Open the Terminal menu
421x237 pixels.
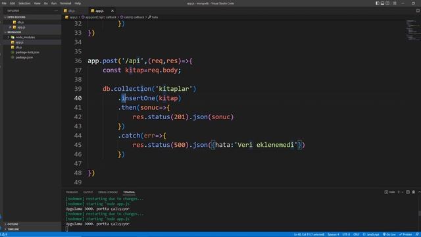[66, 3]
